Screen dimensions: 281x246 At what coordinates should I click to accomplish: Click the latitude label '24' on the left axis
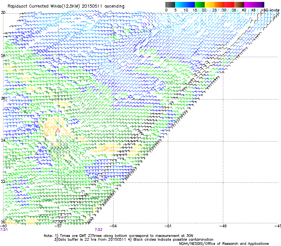(x=3, y=140)
